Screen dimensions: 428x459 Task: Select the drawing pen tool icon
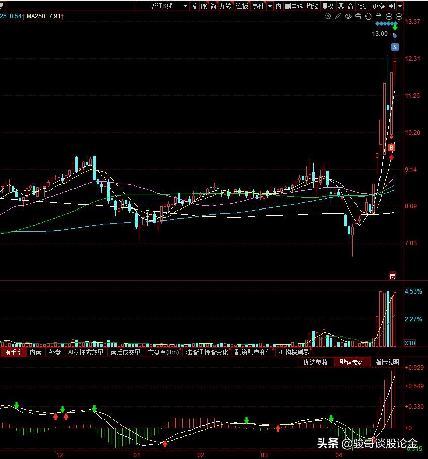pyautogui.click(x=338, y=16)
